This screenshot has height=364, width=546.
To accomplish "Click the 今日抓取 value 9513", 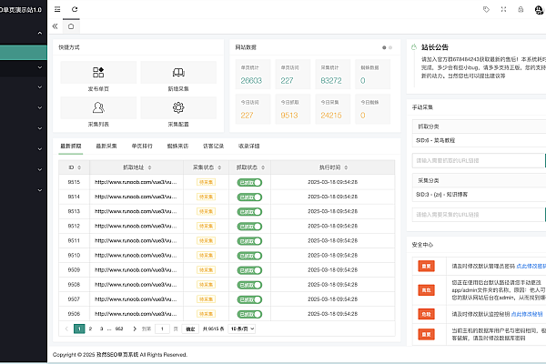I will pyautogui.click(x=289, y=116).
